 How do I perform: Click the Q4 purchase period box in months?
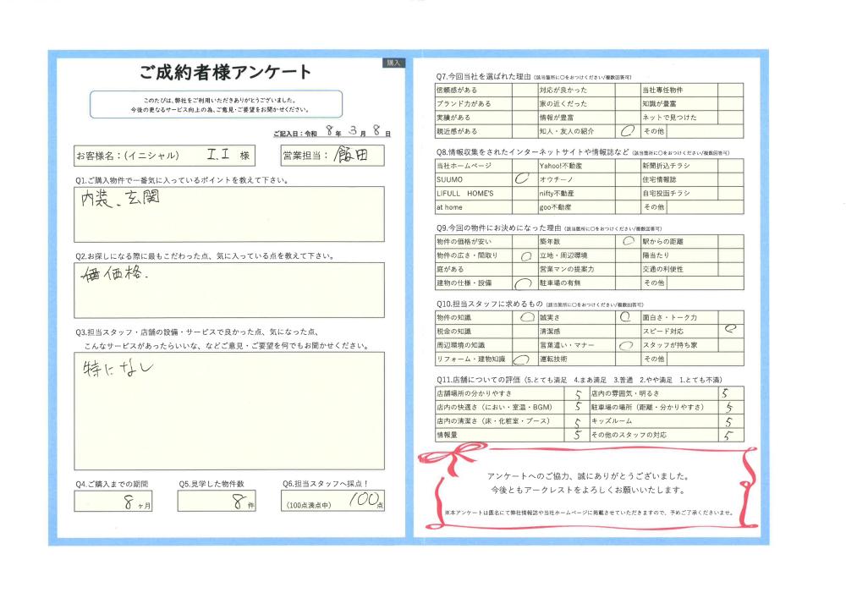tap(114, 501)
